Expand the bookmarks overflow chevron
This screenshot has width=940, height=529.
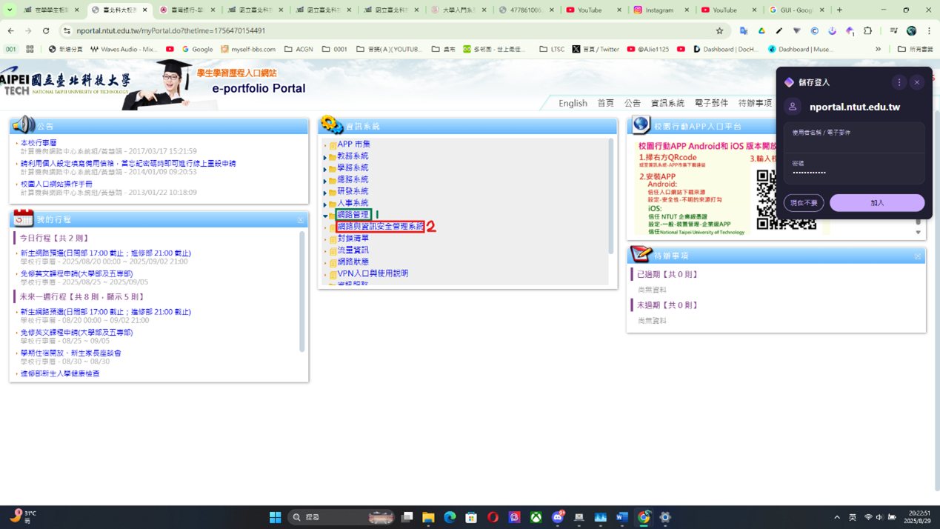pyautogui.click(x=878, y=50)
